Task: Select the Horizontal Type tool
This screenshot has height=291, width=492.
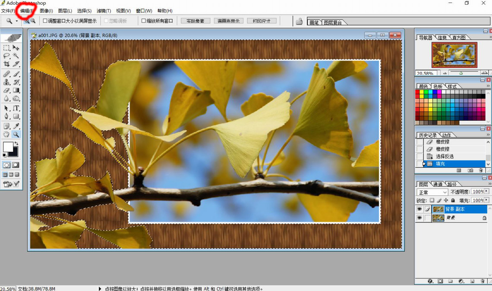Action: coord(16,108)
